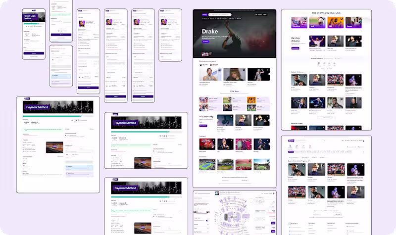Close the American flag category card on the events page
Viewport: 396px width, 235px height.
[305, 19]
